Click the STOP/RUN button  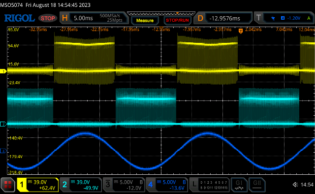point(177,20)
